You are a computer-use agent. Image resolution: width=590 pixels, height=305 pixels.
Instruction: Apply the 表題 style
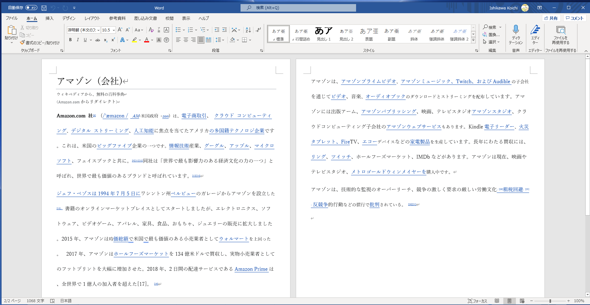tap(369, 34)
